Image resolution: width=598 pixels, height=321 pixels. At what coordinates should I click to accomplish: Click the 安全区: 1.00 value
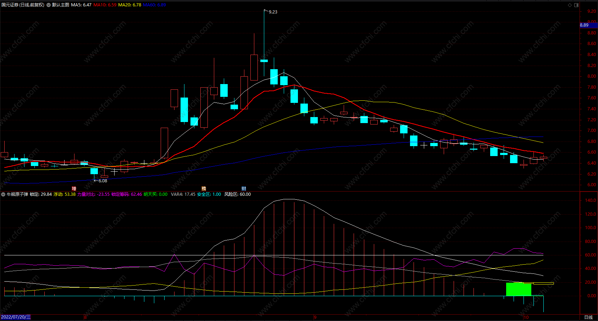(x=209, y=194)
